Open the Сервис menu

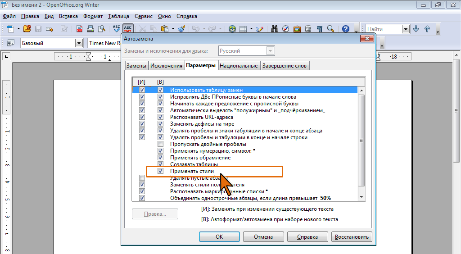point(144,16)
